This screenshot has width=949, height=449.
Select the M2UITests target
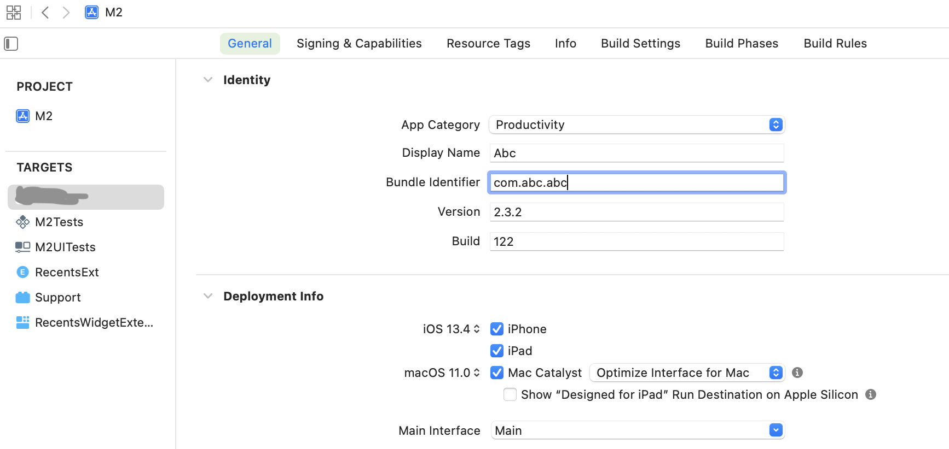tap(65, 247)
